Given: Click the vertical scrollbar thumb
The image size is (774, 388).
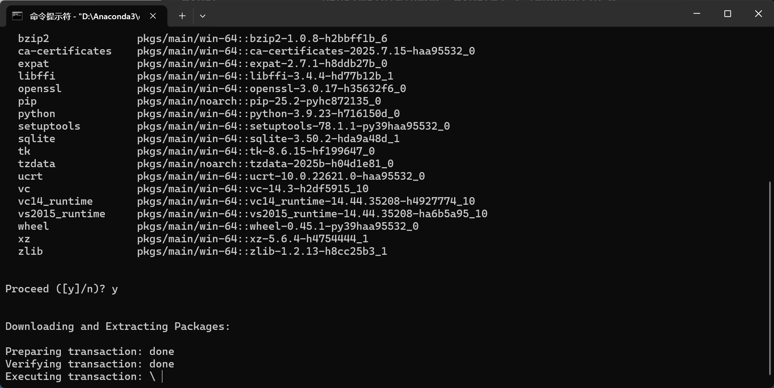Looking at the screenshot, I should [x=770, y=277].
